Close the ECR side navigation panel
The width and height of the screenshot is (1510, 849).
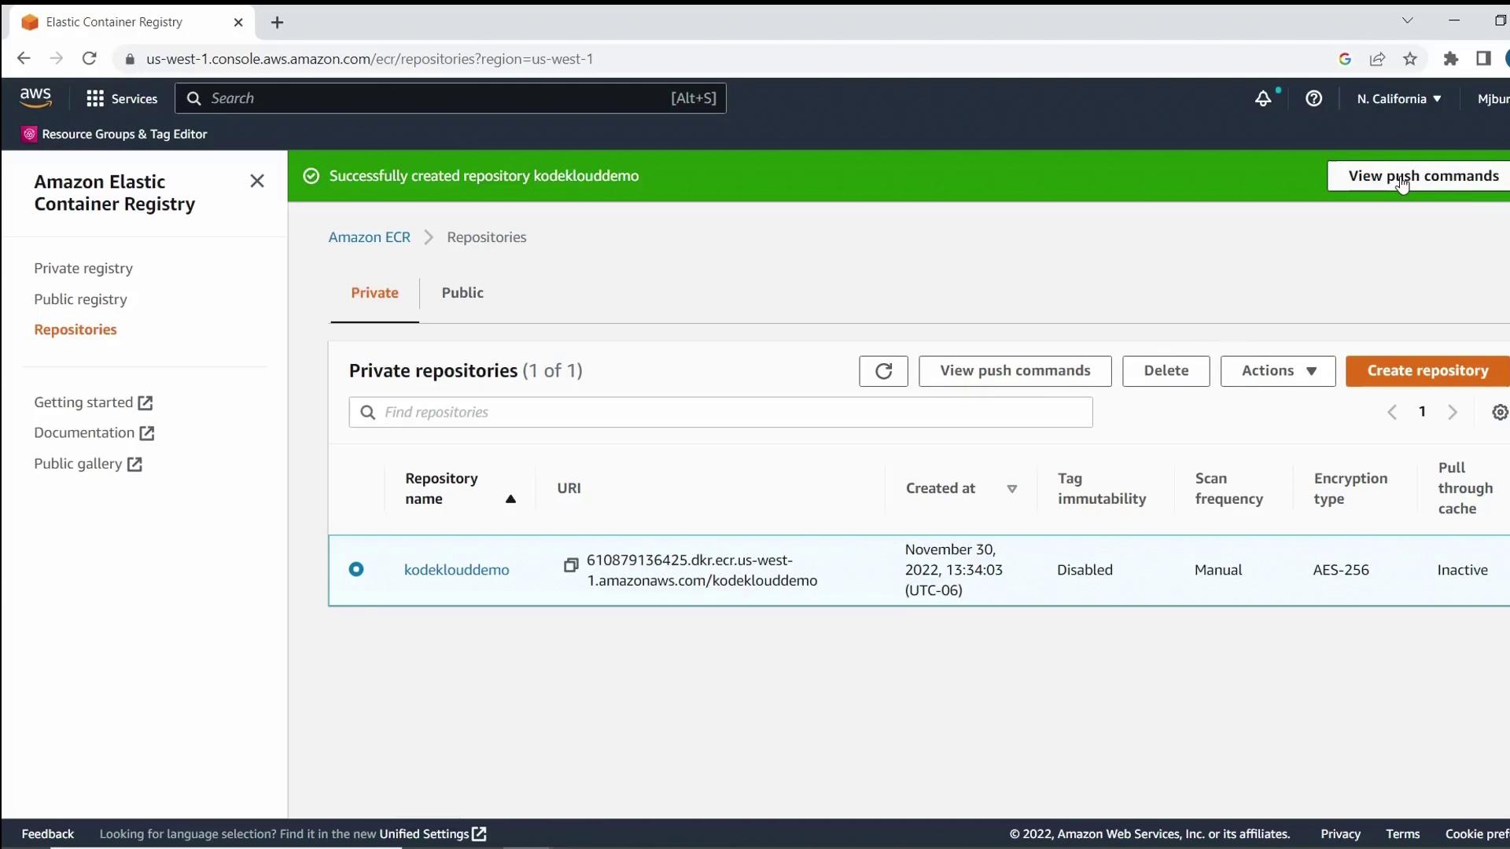pos(257,182)
